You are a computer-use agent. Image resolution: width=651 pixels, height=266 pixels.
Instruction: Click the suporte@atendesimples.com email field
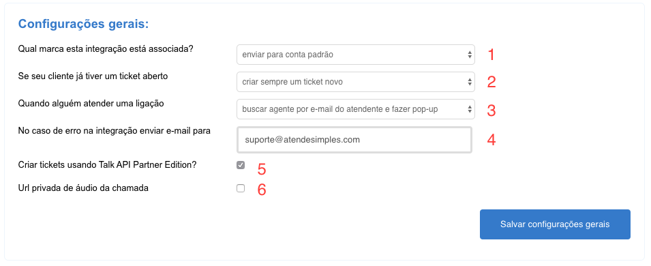pos(354,140)
